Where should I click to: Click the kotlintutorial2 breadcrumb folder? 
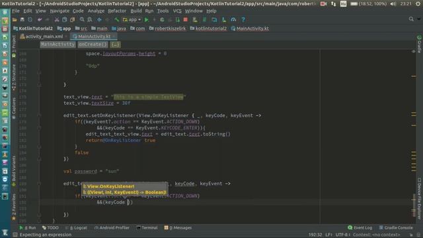tap(208, 28)
